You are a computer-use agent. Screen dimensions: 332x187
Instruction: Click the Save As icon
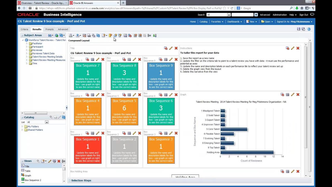tap(303, 29)
